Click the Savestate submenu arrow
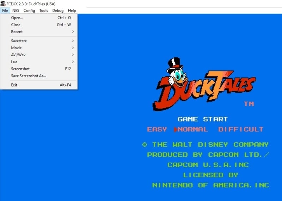The width and height of the screenshot is (282, 201). (73, 41)
